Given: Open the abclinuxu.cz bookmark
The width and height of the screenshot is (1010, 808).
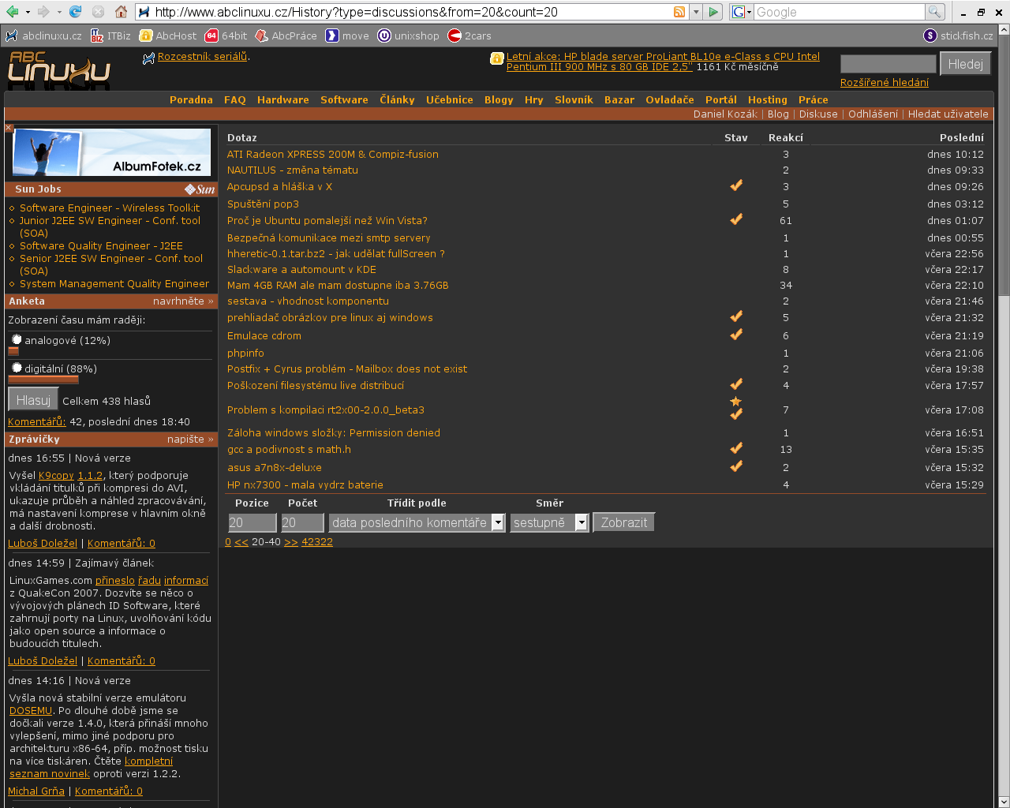Looking at the screenshot, I should (44, 36).
